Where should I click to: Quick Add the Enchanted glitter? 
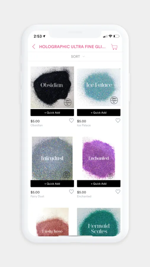tap(99, 184)
